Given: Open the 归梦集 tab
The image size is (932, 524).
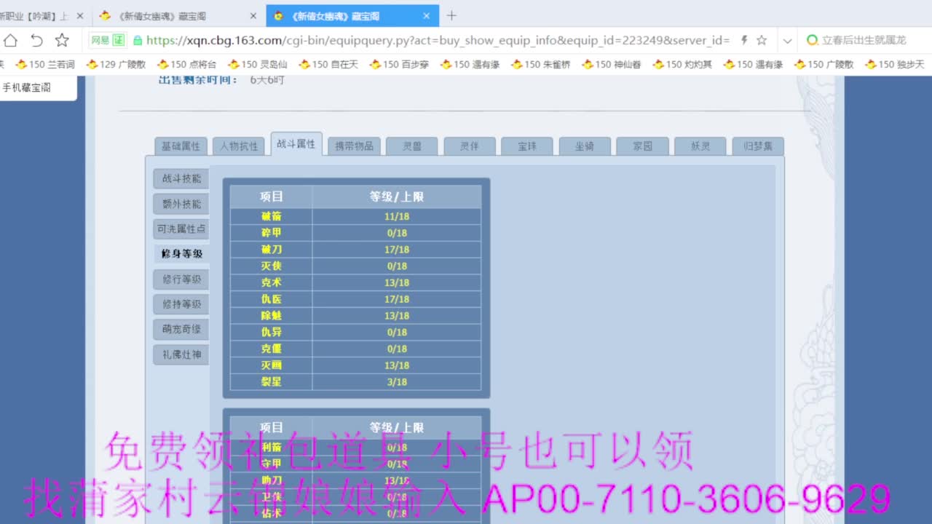Looking at the screenshot, I should 758,146.
